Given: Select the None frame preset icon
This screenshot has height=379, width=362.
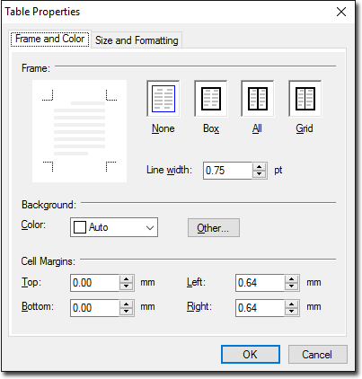Looking at the screenshot, I should click(x=163, y=99).
